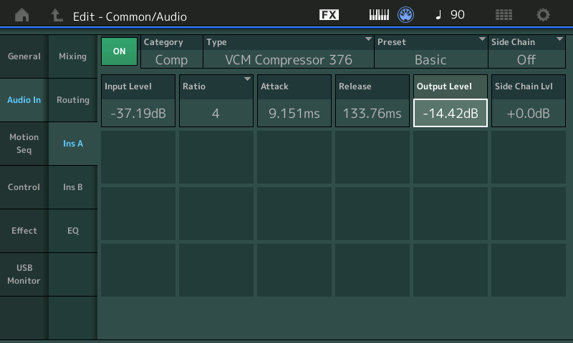
Task: Select the Category Comp button
Action: click(x=171, y=52)
